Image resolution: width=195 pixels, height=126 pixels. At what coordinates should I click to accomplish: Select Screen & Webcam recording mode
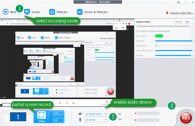point(92,12)
